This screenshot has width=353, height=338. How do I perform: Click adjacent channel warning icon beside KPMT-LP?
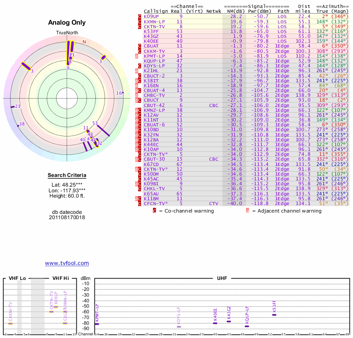(x=137, y=56)
